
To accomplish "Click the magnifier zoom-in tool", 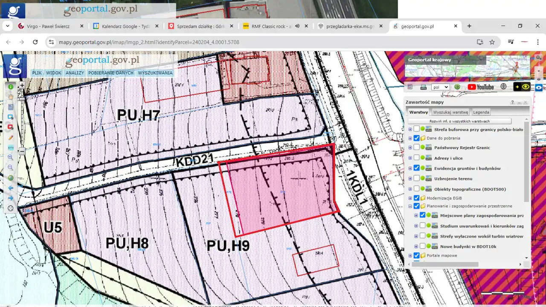I will tap(11, 157).
